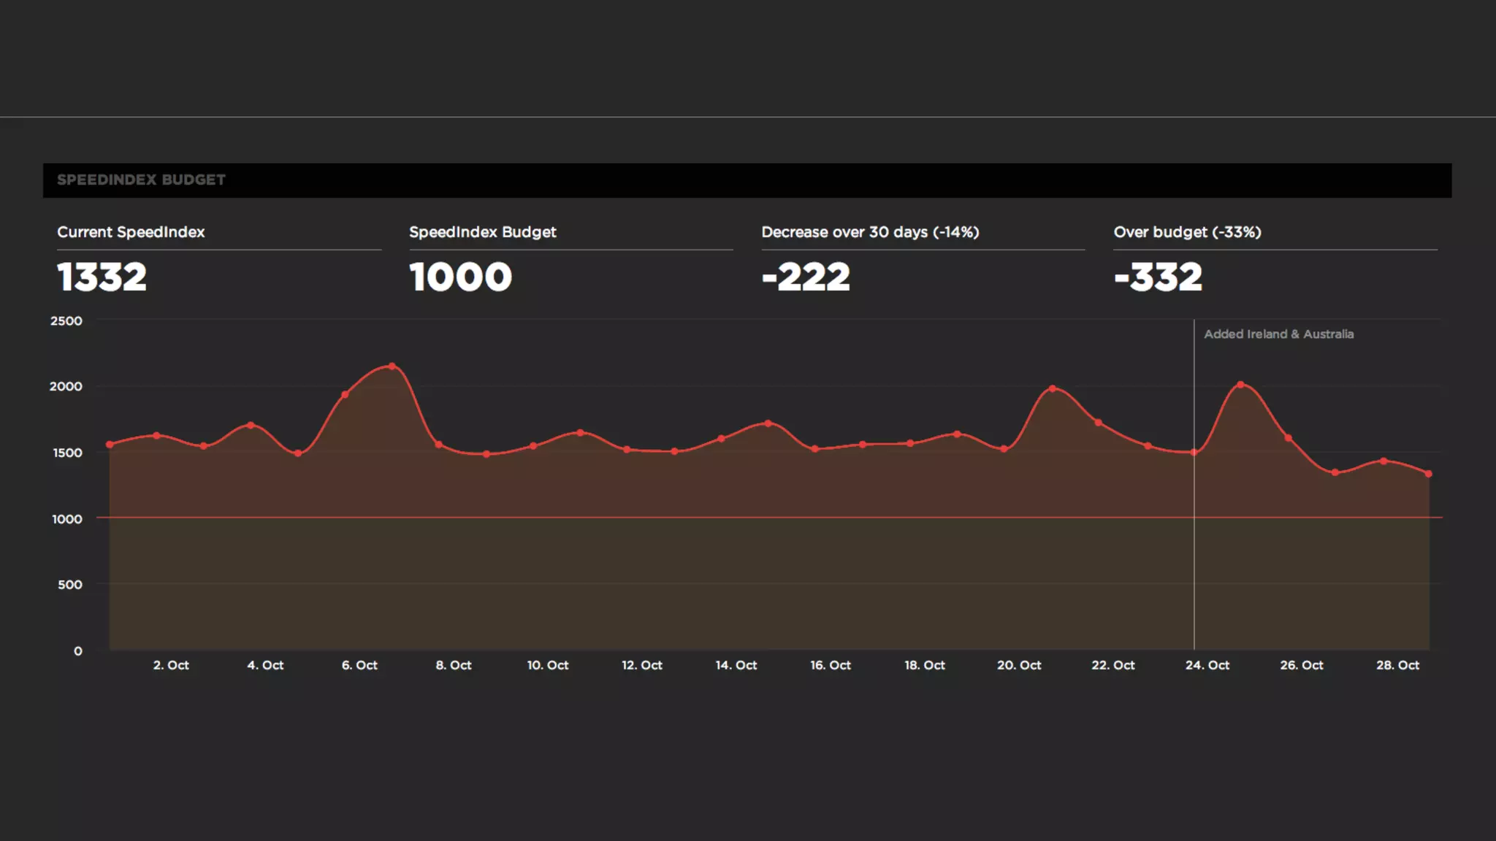Click the peak data point after the annotation line
Image resolution: width=1496 pixels, height=841 pixels.
[1241, 385]
